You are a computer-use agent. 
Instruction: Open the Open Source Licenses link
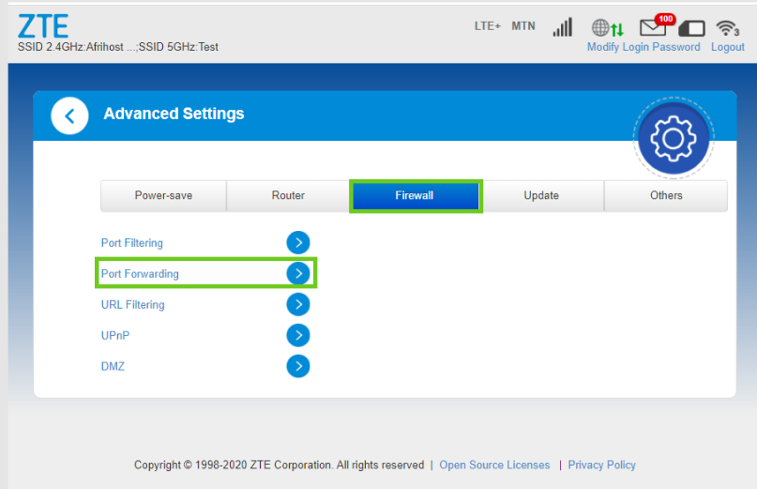pos(494,465)
